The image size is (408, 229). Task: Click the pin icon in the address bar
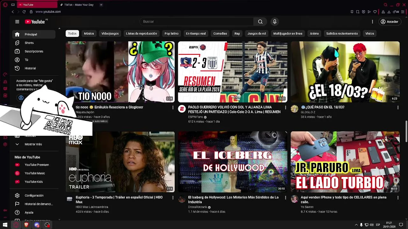(352, 12)
